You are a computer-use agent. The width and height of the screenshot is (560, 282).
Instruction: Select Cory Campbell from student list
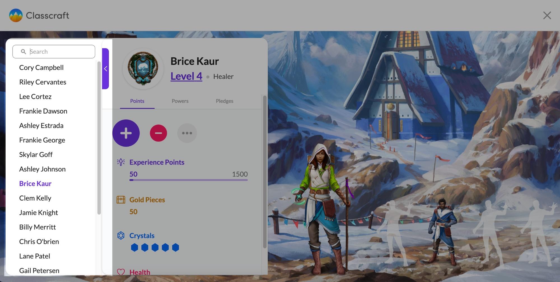[41, 67]
